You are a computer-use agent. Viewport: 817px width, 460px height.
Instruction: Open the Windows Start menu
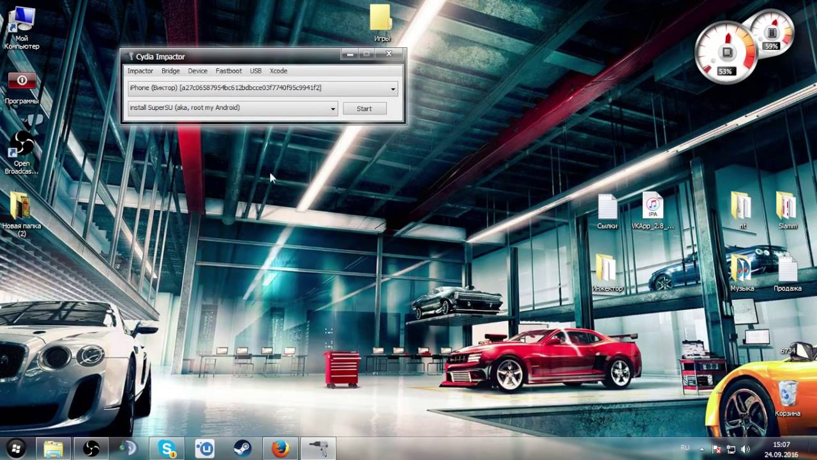(16, 448)
